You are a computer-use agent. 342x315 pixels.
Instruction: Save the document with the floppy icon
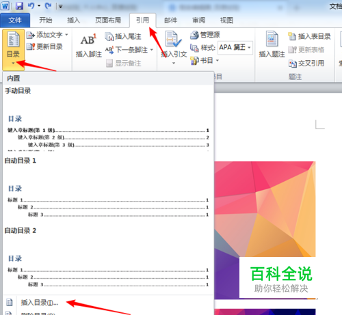19,5
